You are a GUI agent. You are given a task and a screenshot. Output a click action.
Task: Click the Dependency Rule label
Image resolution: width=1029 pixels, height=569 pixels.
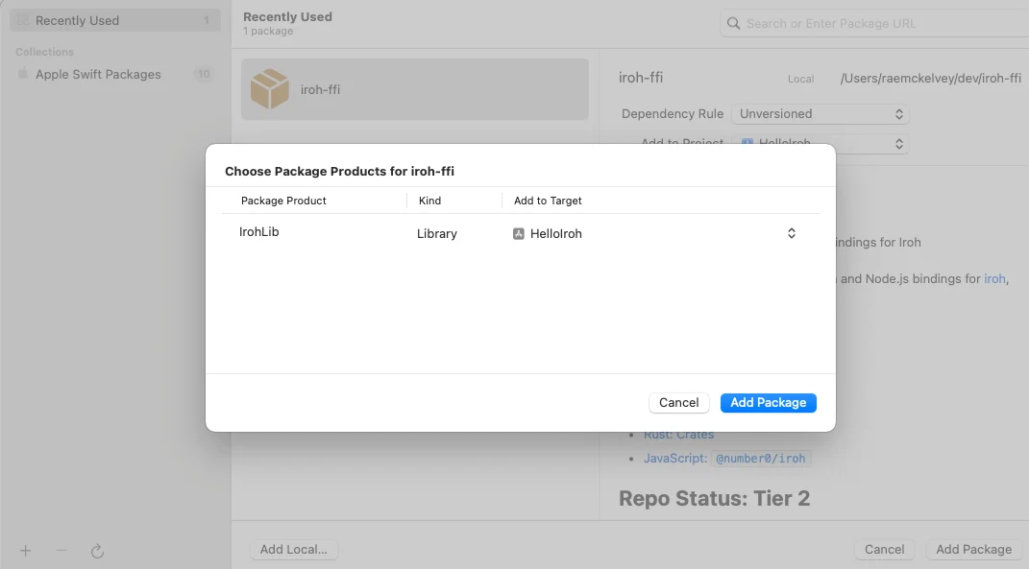[x=672, y=114]
